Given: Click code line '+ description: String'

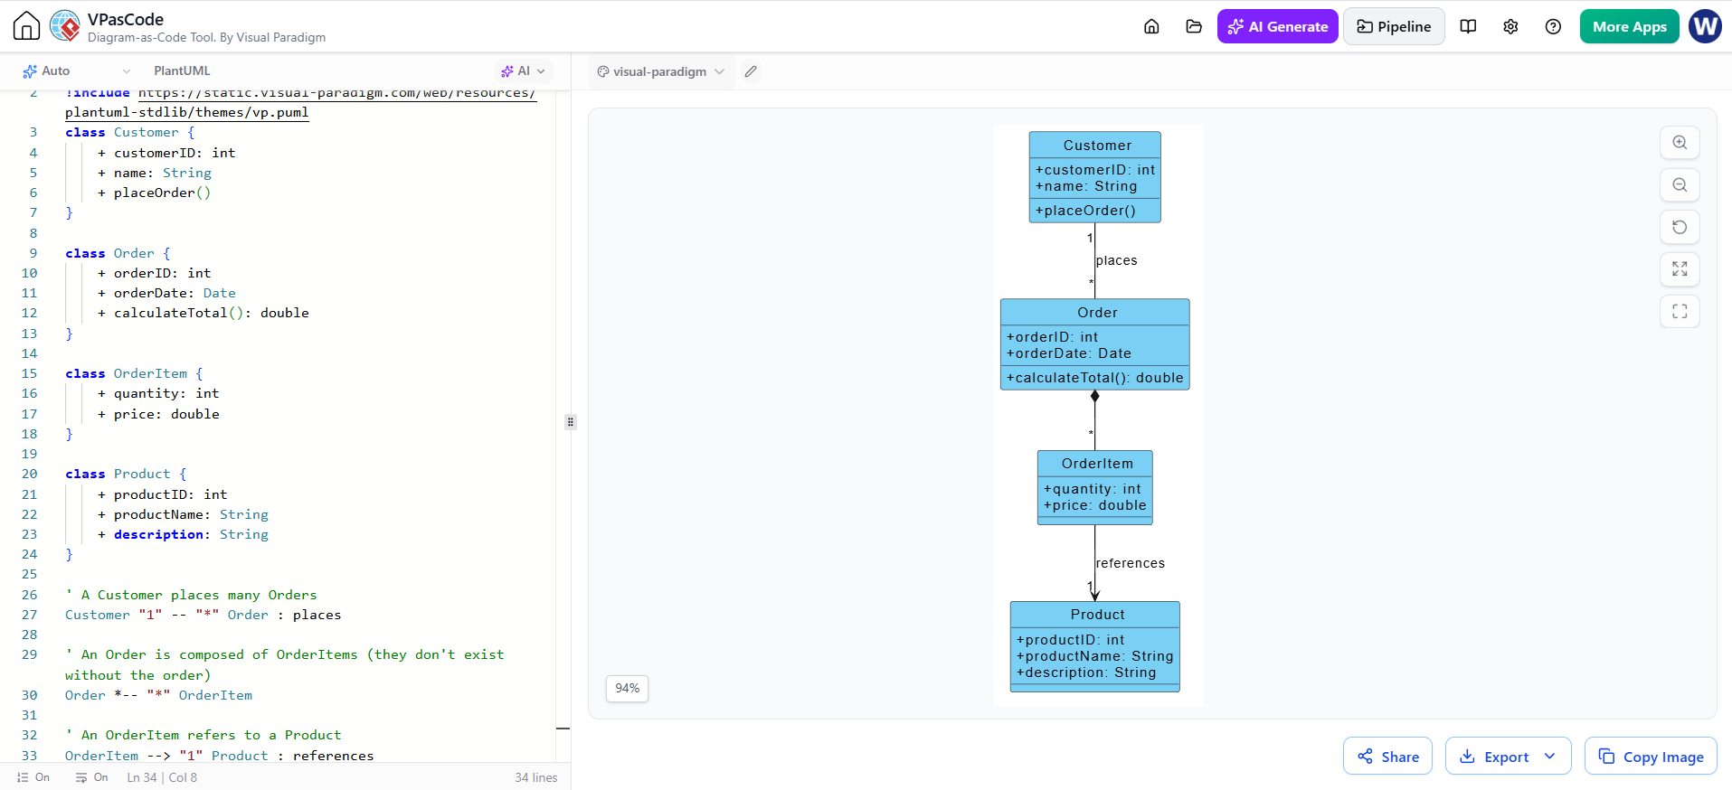Looking at the screenshot, I should (183, 534).
